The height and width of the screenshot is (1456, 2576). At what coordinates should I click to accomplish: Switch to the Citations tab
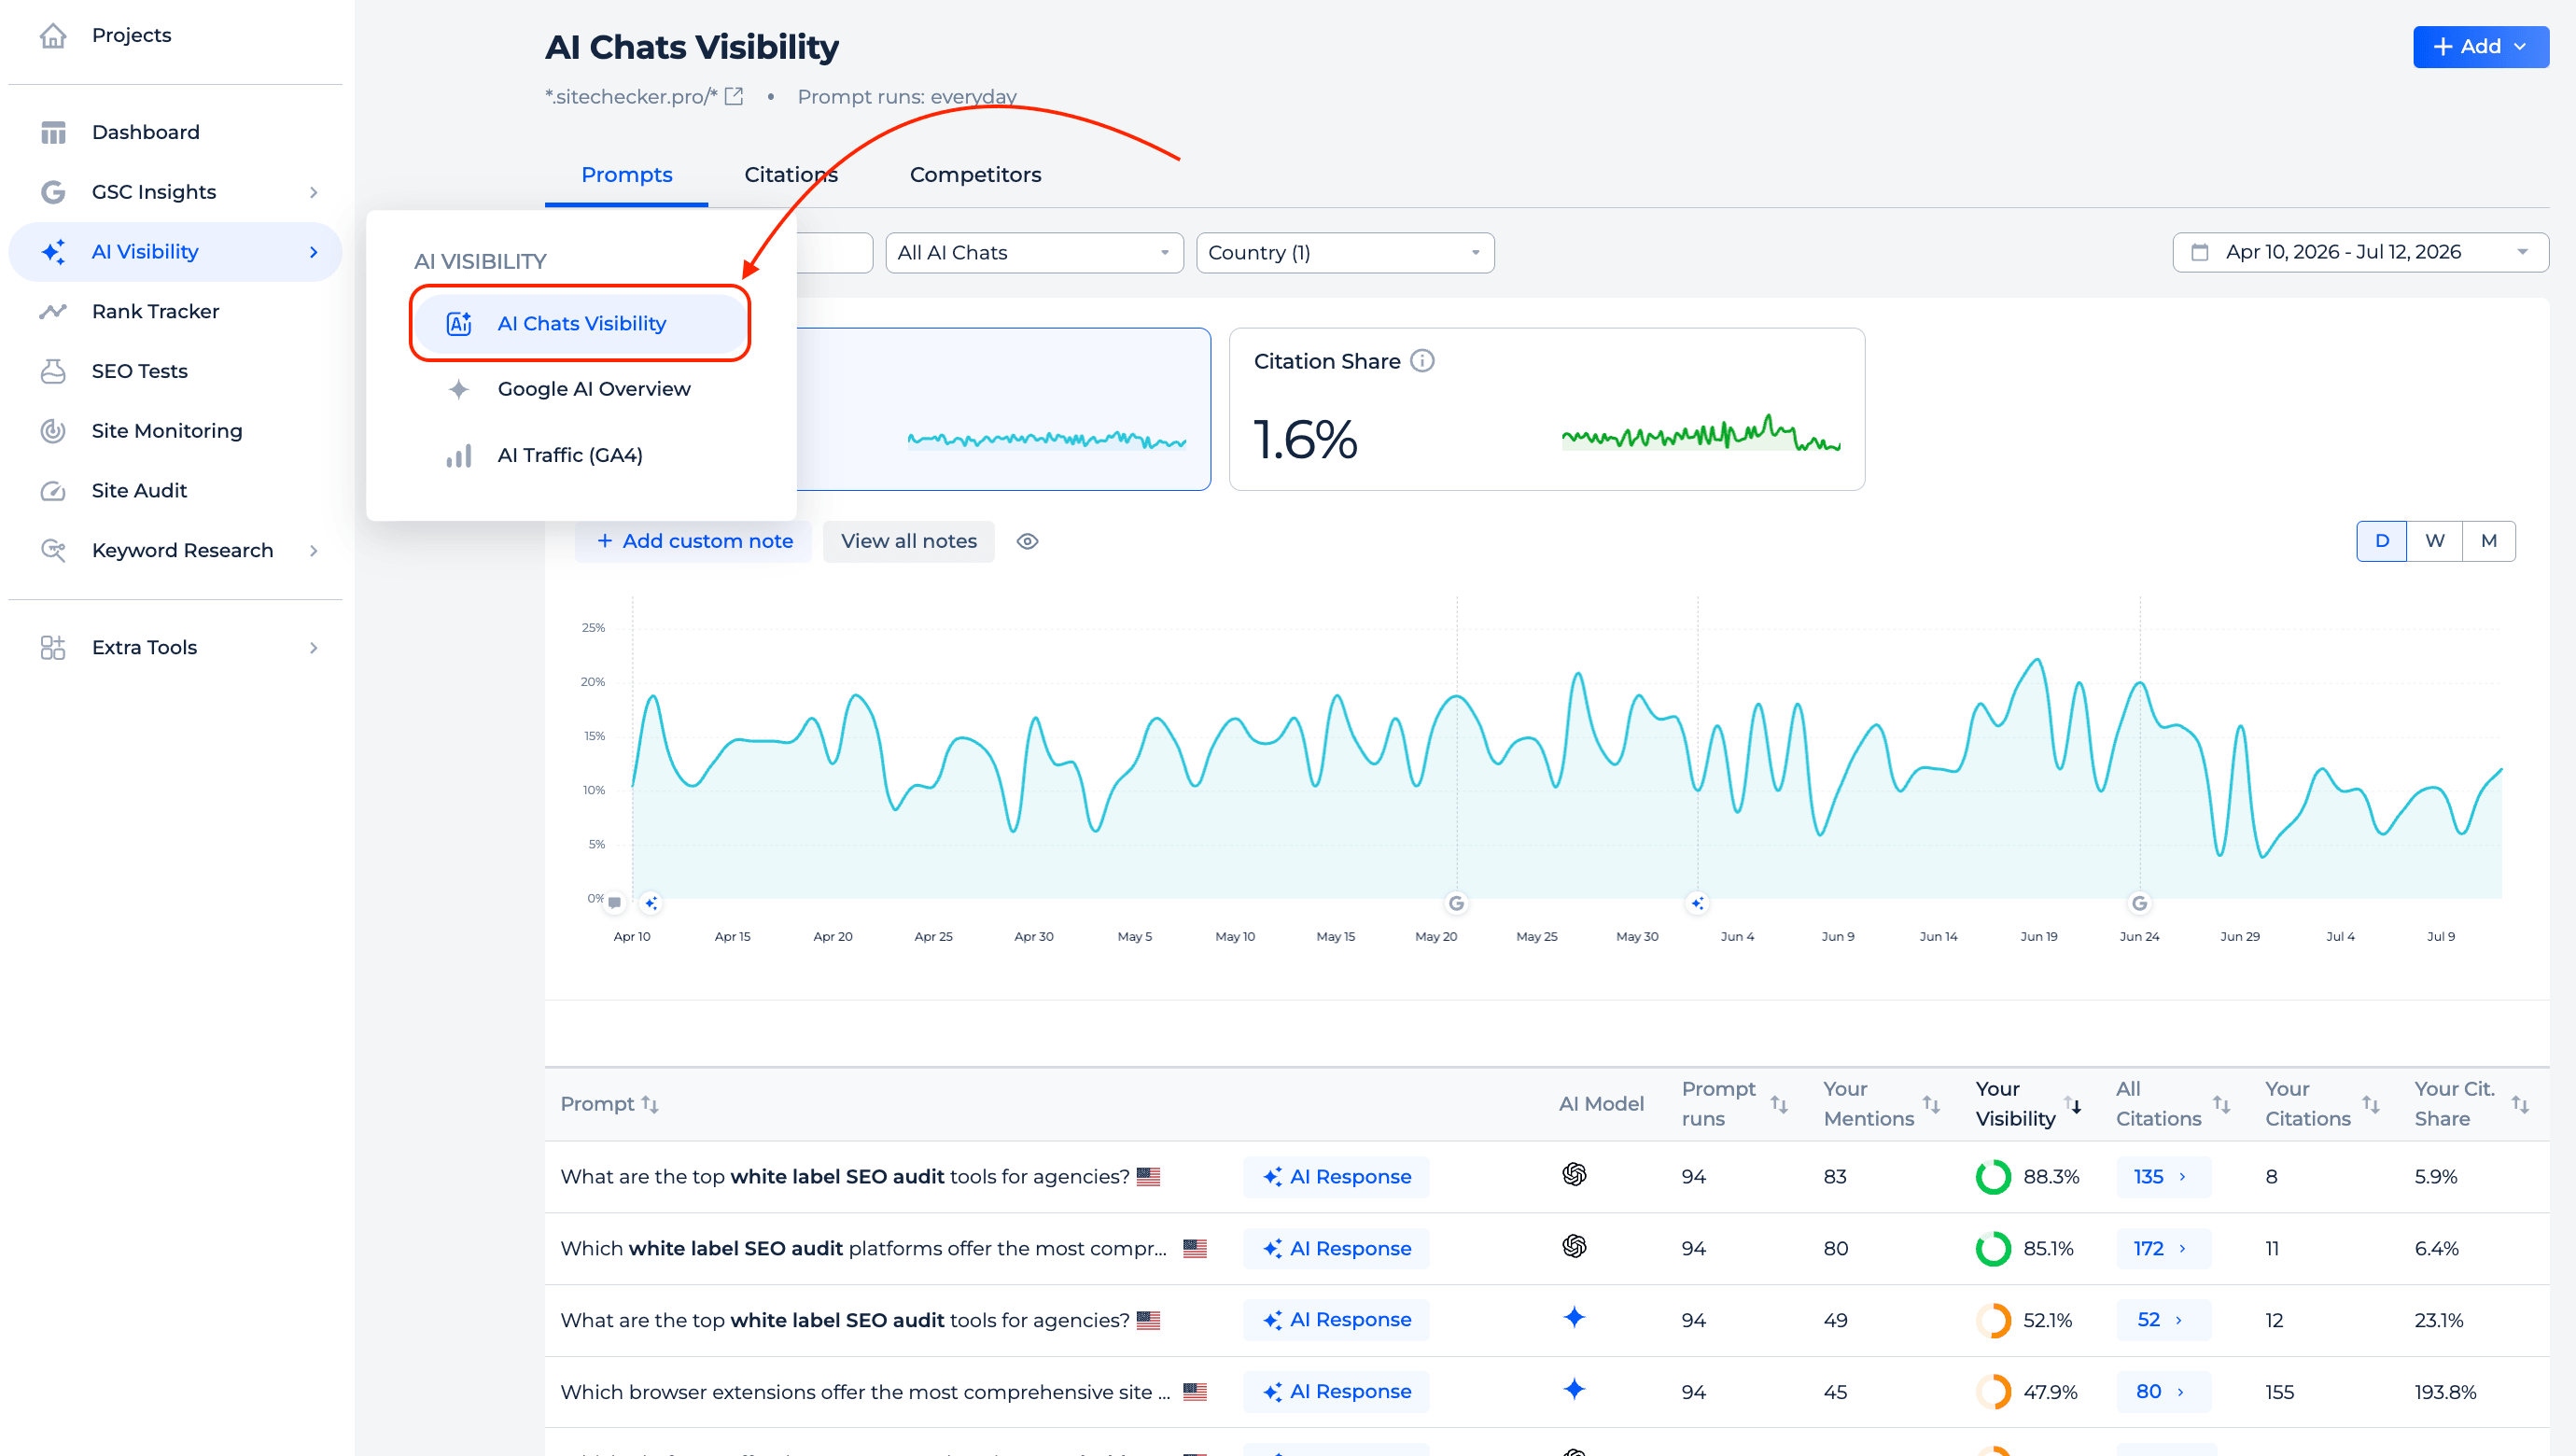[x=790, y=175]
